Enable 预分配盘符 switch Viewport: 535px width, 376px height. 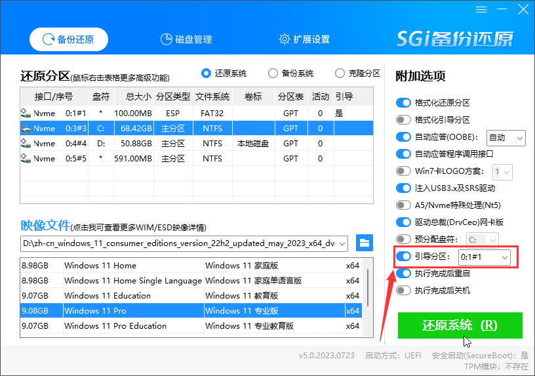pos(403,240)
